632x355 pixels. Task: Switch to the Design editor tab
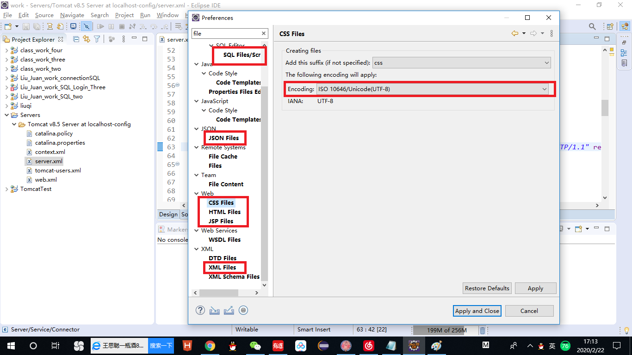[x=168, y=214]
